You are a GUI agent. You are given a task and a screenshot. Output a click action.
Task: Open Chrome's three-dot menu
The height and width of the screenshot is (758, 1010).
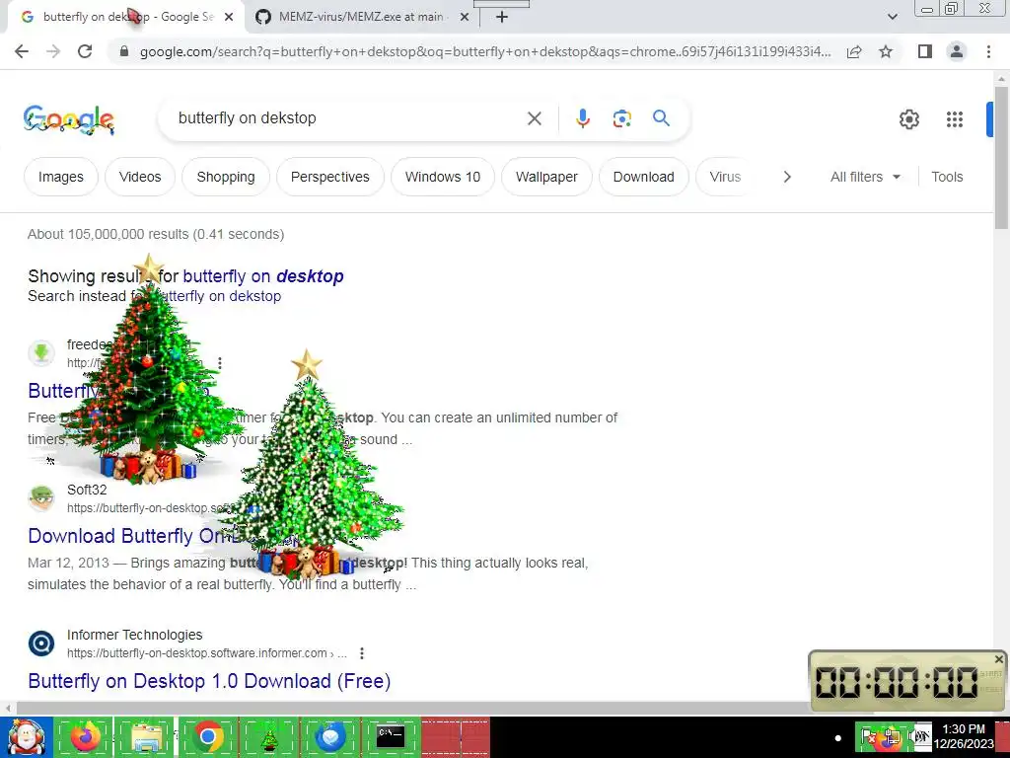tap(988, 51)
